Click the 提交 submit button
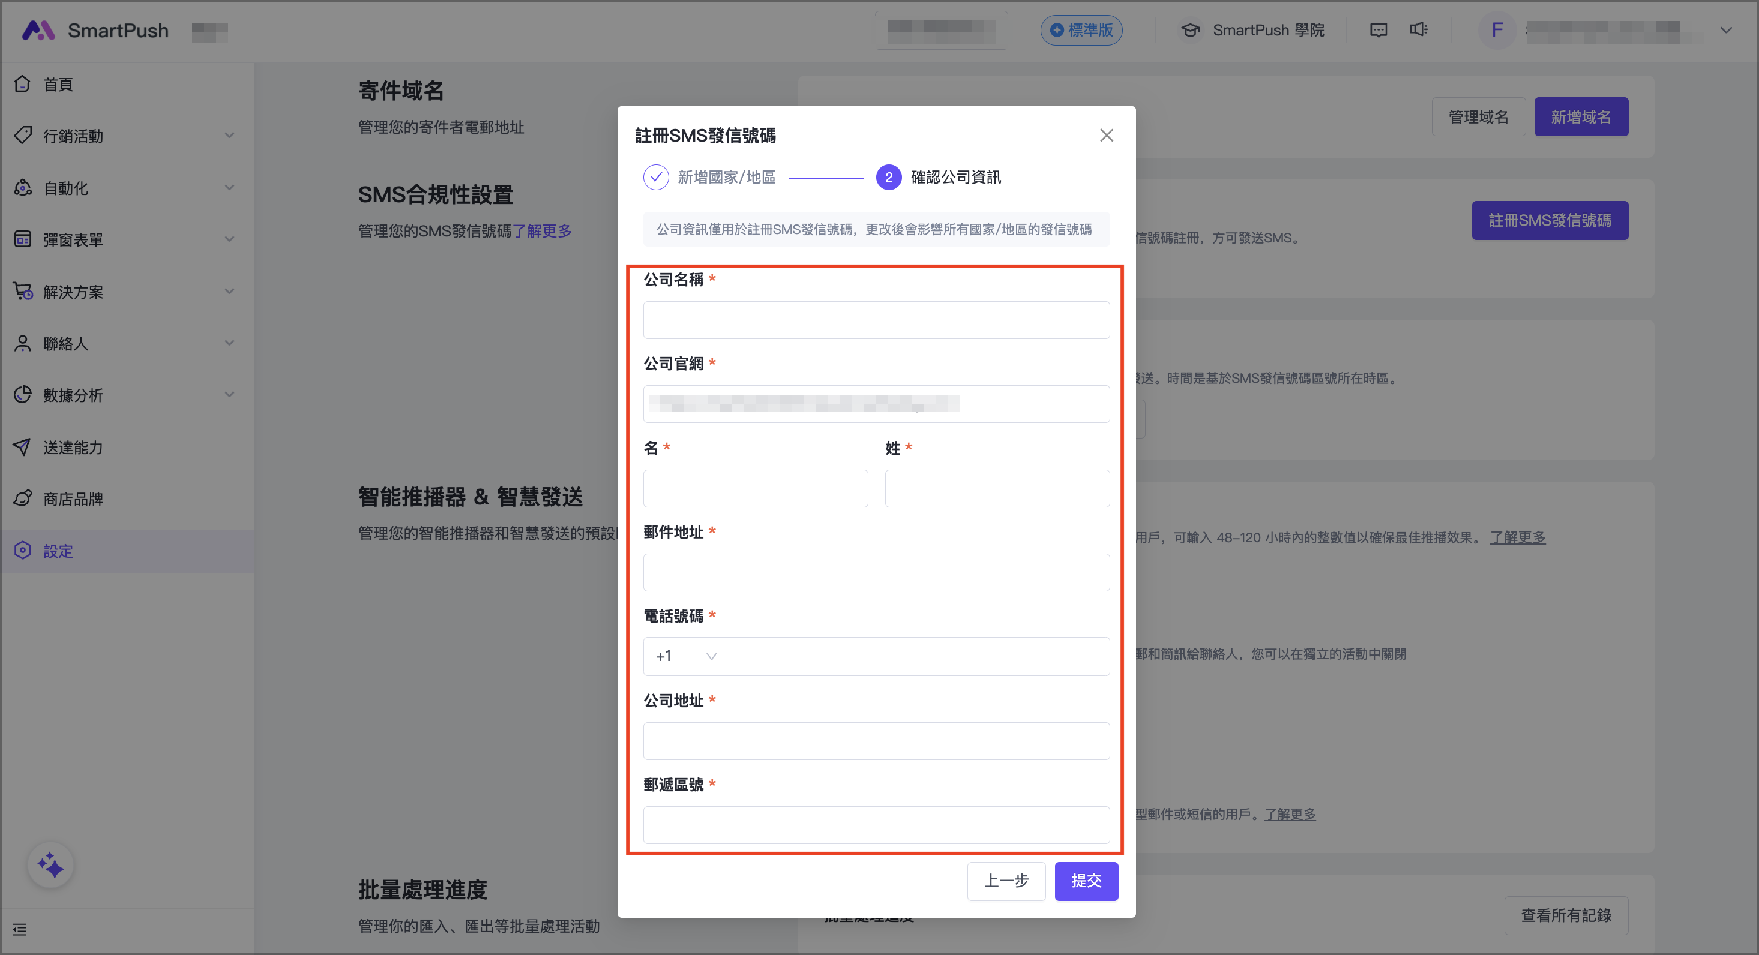 (x=1086, y=881)
